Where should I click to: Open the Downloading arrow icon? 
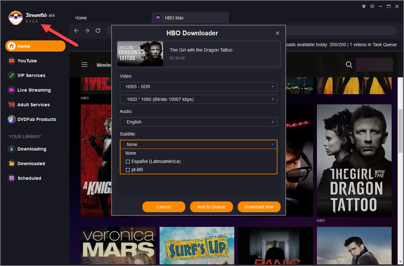[x=11, y=149]
